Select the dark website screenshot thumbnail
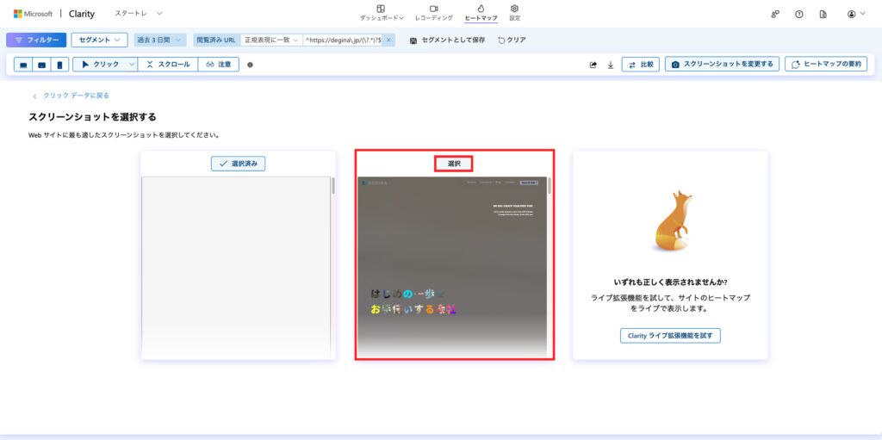 453,267
